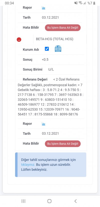Open the top Rapor chart icon
100x207 pixels.
coord(43,8)
